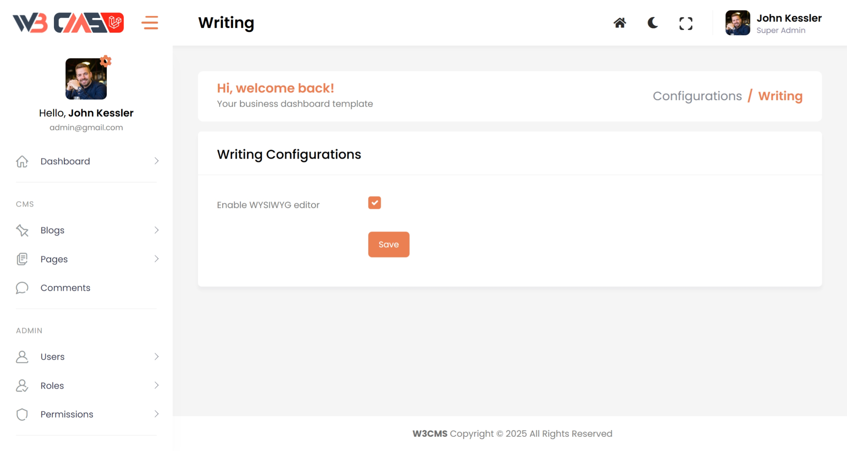Uncheck the Enable WYSIWYG editor checkbox
Screen dimensions: 847x451
[374, 203]
